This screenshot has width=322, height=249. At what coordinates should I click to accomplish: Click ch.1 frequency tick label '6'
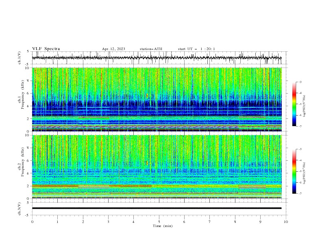coord(28,93)
